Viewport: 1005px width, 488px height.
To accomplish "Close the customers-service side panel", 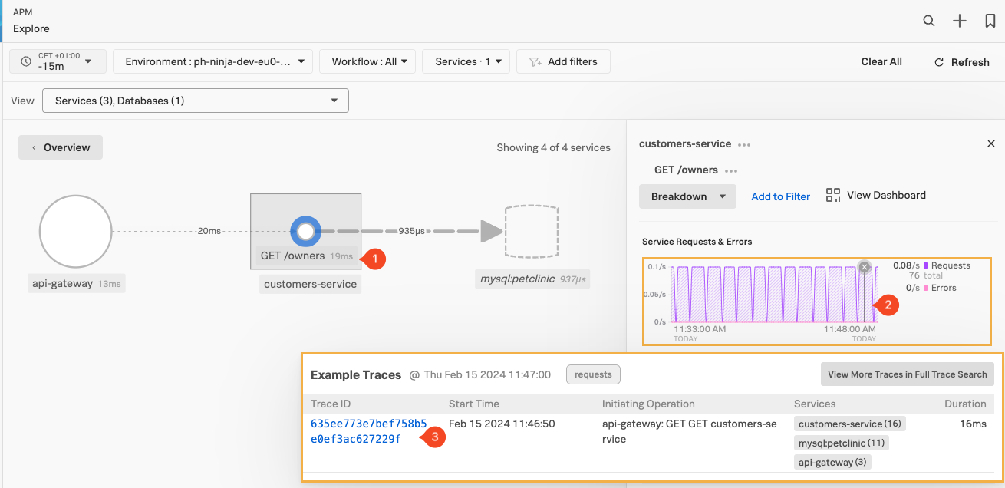I will 990,143.
